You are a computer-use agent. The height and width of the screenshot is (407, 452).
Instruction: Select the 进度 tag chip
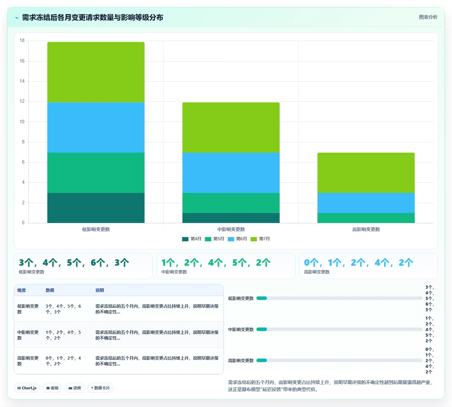tap(75, 388)
